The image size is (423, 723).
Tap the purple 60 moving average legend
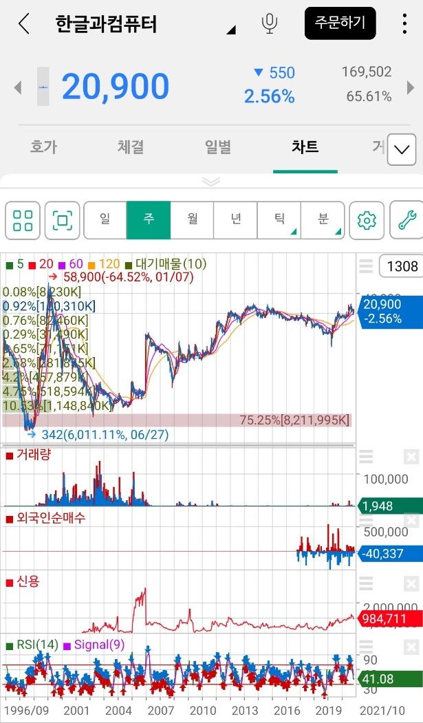click(x=70, y=264)
